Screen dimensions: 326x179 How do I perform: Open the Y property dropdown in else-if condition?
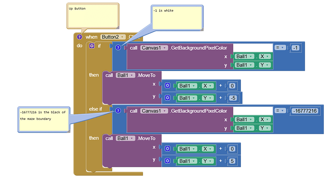pyautogui.click(x=265, y=128)
